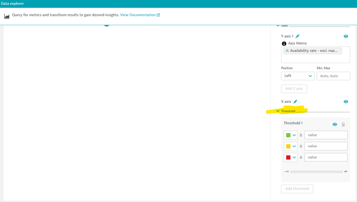
Task: Collapse the Threshold section
Action: coord(278,111)
